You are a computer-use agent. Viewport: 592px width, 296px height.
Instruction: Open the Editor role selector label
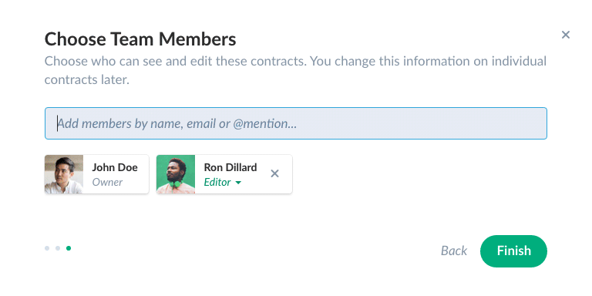[217, 183]
